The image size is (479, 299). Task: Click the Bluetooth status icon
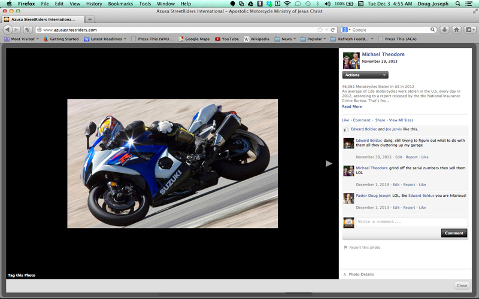point(317,4)
